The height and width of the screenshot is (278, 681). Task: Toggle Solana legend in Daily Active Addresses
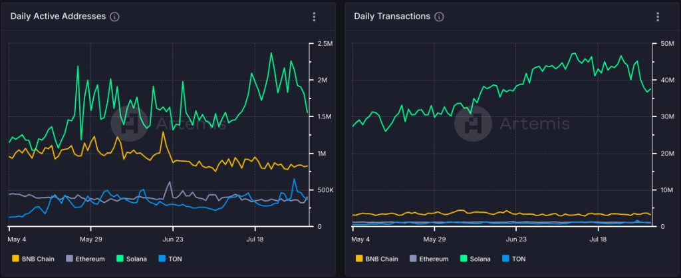[x=132, y=259]
